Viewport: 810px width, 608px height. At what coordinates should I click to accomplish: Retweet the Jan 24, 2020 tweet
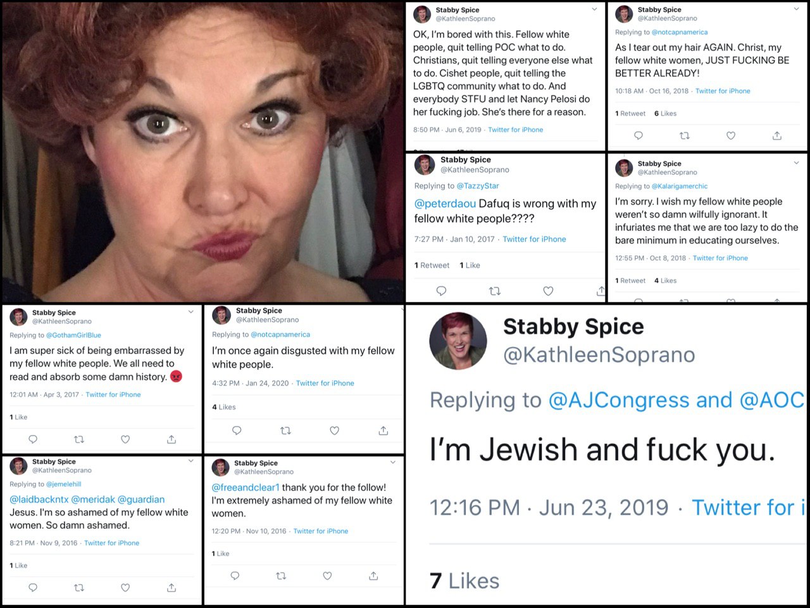tap(285, 430)
